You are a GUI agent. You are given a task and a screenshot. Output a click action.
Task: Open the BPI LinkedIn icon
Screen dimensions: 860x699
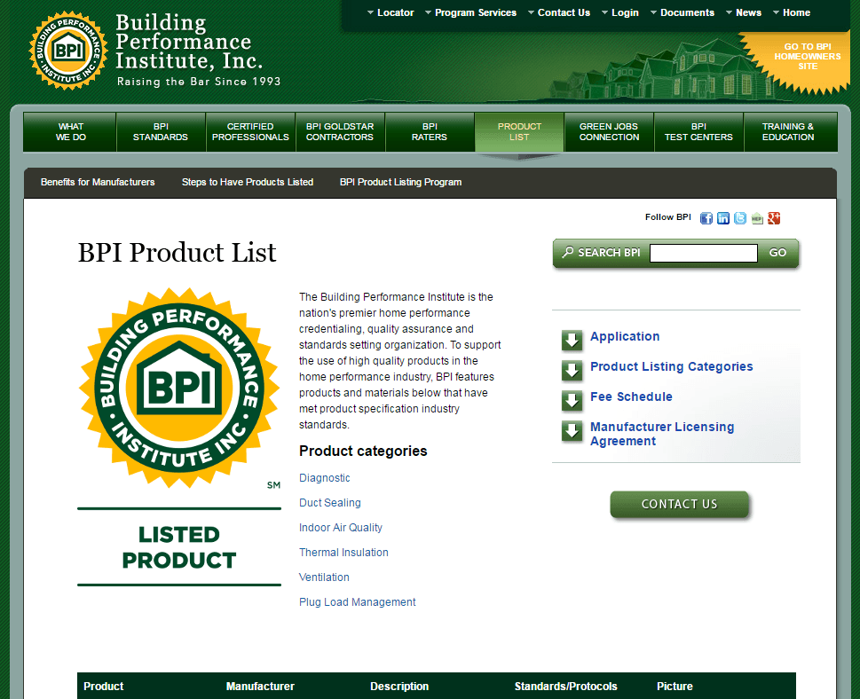pos(723,218)
